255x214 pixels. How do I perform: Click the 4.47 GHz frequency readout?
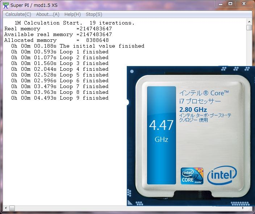click(x=161, y=130)
